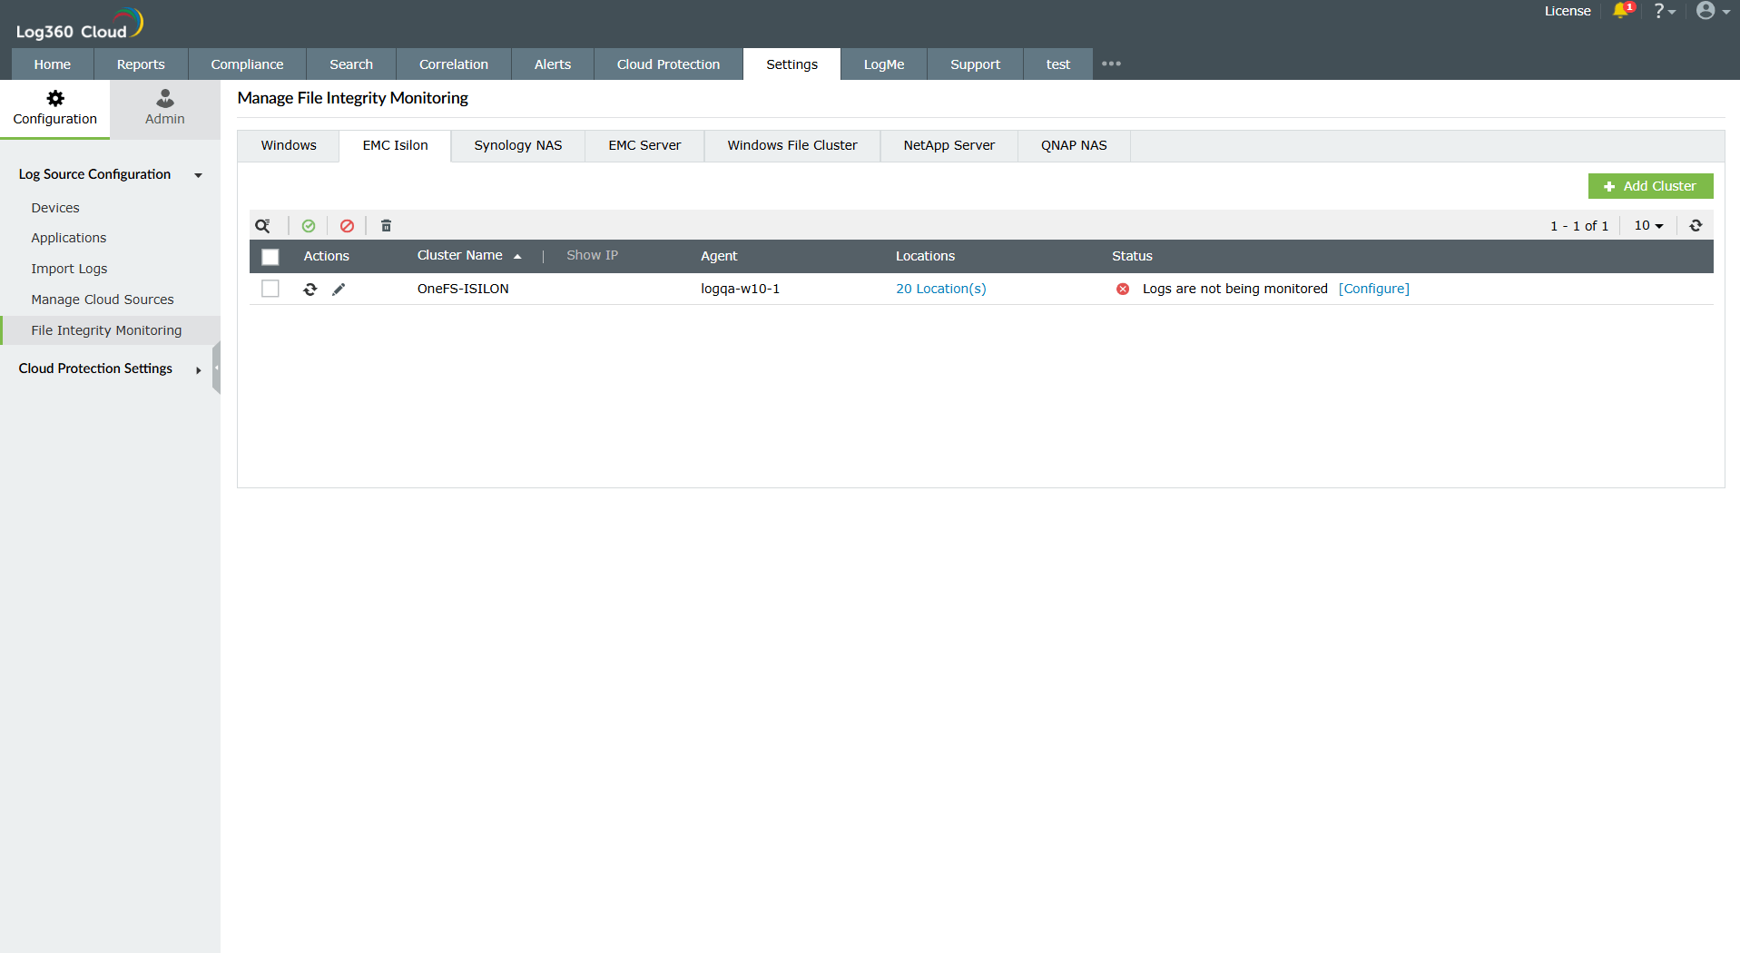Select all clusters with header checkbox
The width and height of the screenshot is (1740, 953).
270,257
